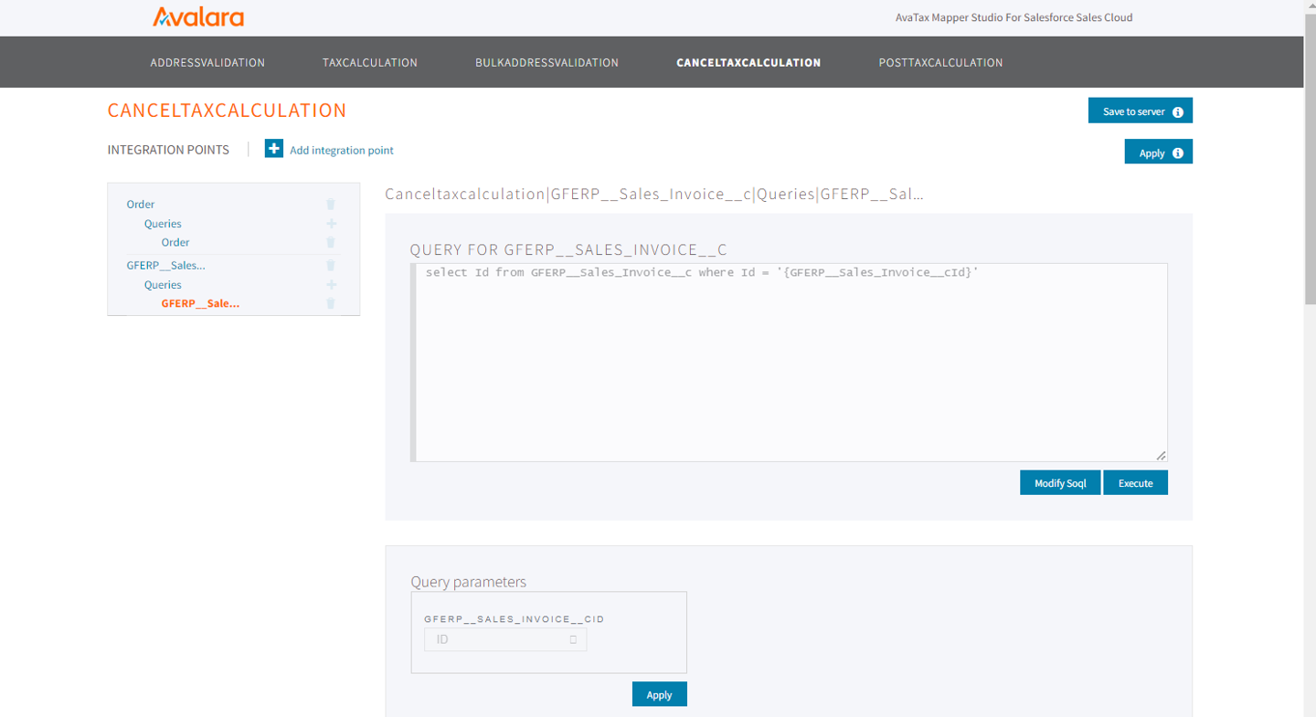The width and height of the screenshot is (1316, 717).
Task: Click the Avalara logo
Action: [x=198, y=17]
